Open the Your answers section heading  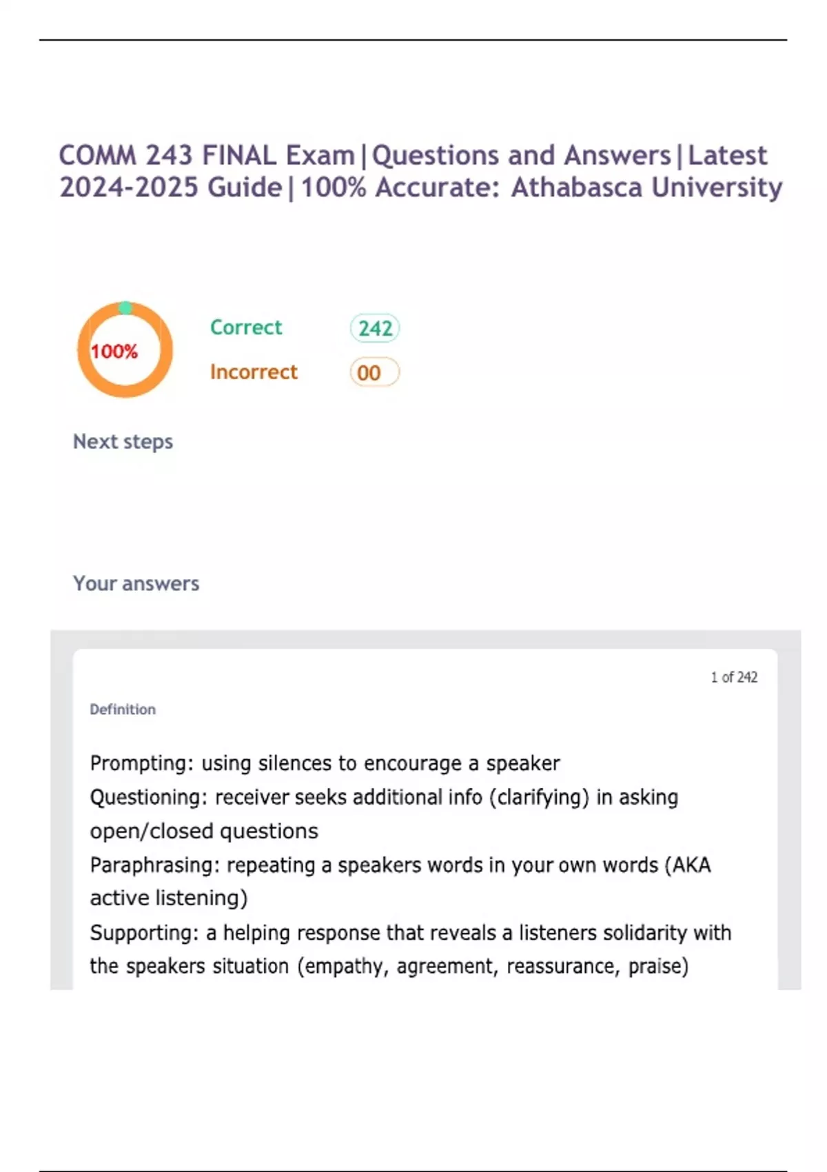(x=136, y=584)
